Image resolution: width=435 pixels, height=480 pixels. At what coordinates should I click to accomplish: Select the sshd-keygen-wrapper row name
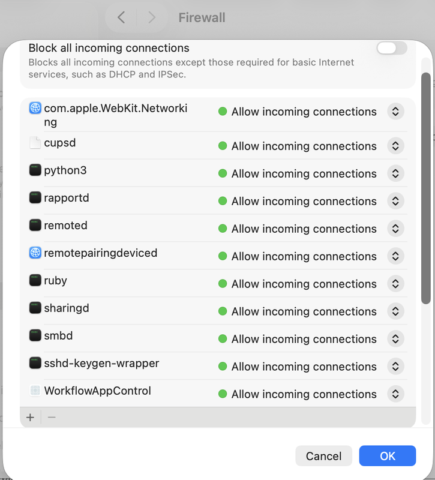click(x=101, y=364)
